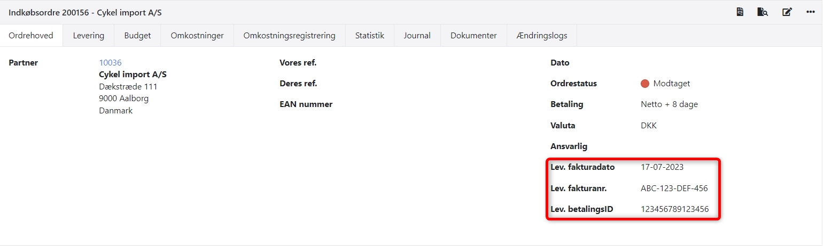The width and height of the screenshot is (824, 246).
Task: Switch to the Ordrehoved tab
Action: pyautogui.click(x=31, y=36)
